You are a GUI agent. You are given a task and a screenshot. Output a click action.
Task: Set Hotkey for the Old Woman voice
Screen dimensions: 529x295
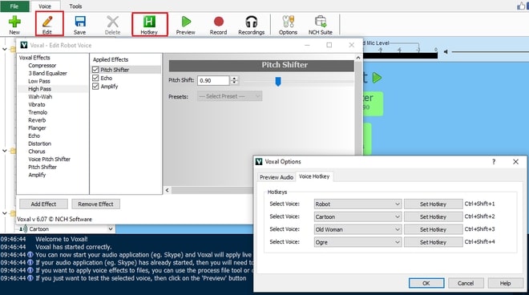(x=433, y=229)
